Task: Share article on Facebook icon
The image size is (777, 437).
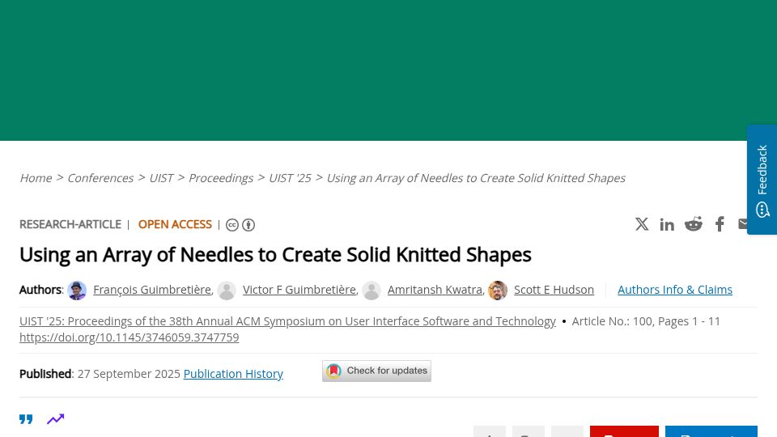Action: 720,224
